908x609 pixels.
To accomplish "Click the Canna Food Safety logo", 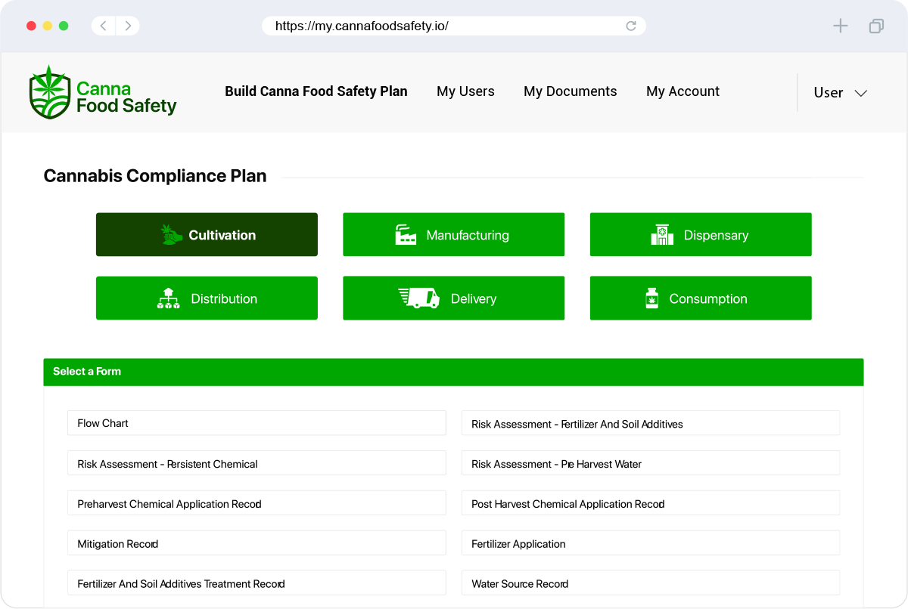I will 102,92.
